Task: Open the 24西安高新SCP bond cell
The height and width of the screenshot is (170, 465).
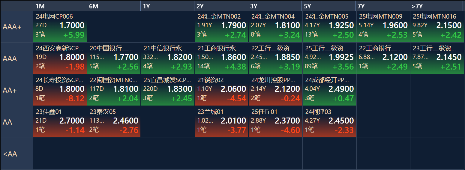Action: click(60, 59)
